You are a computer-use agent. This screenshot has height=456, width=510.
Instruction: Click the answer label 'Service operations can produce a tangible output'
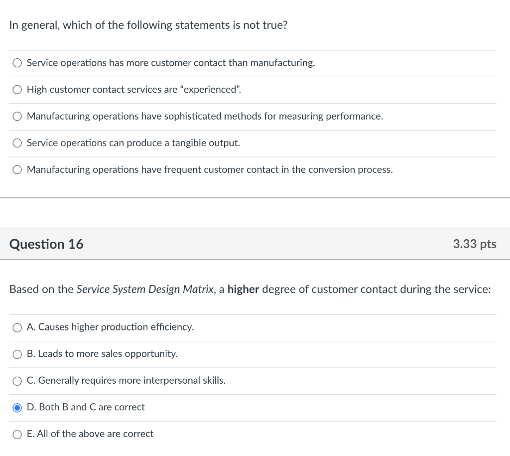pyautogui.click(x=133, y=143)
